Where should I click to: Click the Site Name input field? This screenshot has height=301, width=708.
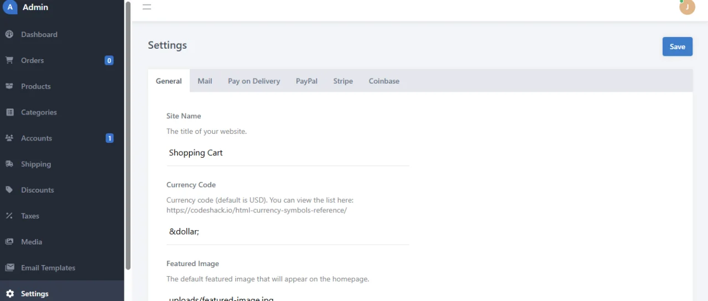pyautogui.click(x=288, y=153)
